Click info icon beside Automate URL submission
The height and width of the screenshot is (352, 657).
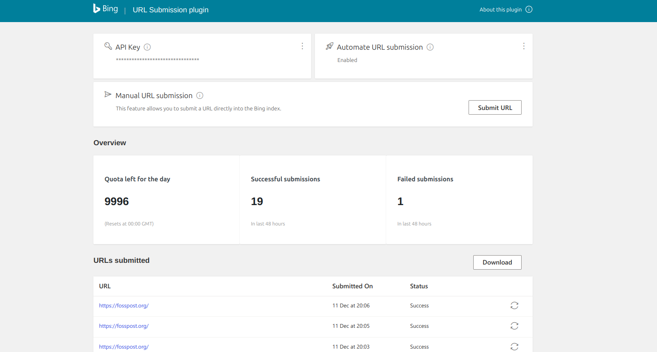click(430, 47)
